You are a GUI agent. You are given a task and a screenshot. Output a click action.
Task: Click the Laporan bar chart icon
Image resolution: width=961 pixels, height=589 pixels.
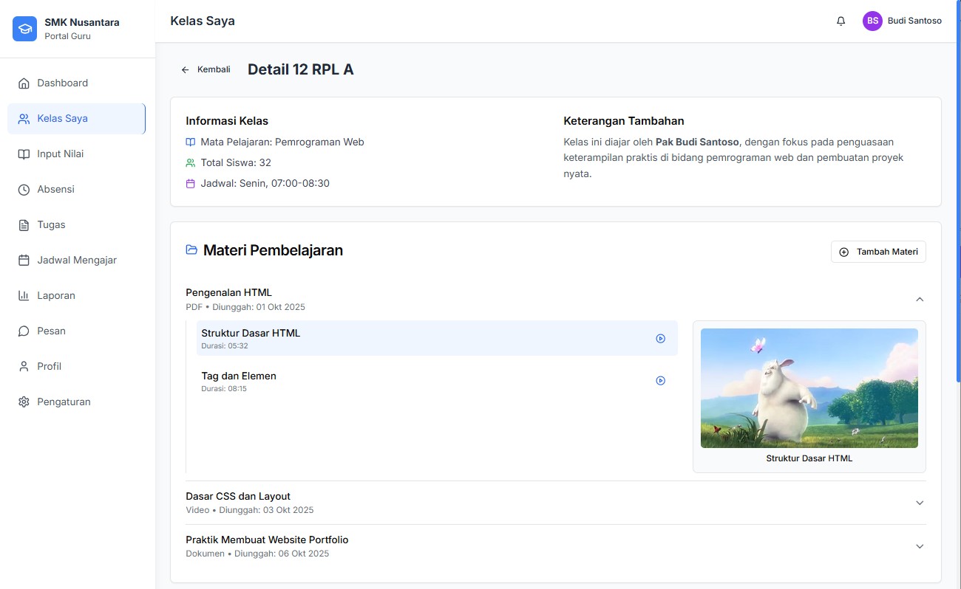tap(24, 296)
